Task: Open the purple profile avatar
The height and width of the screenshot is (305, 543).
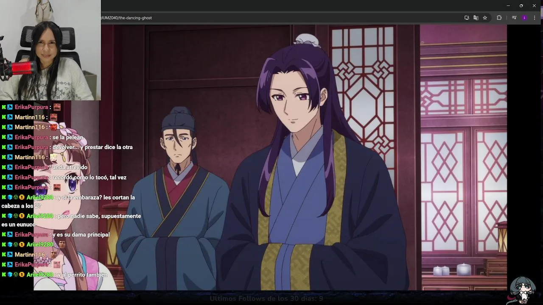Action: (x=524, y=18)
